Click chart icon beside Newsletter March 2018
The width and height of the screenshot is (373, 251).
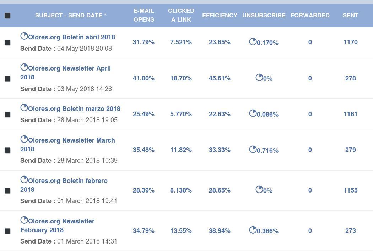(24, 139)
